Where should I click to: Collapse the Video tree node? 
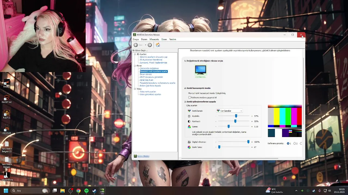135,89
